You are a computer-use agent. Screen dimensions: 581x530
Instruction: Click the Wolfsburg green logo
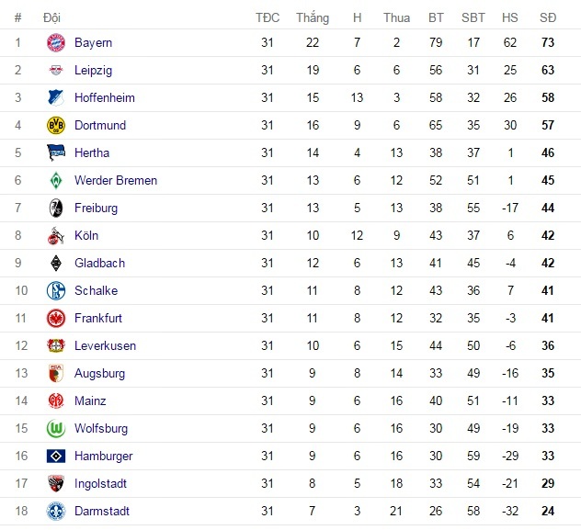coord(56,428)
